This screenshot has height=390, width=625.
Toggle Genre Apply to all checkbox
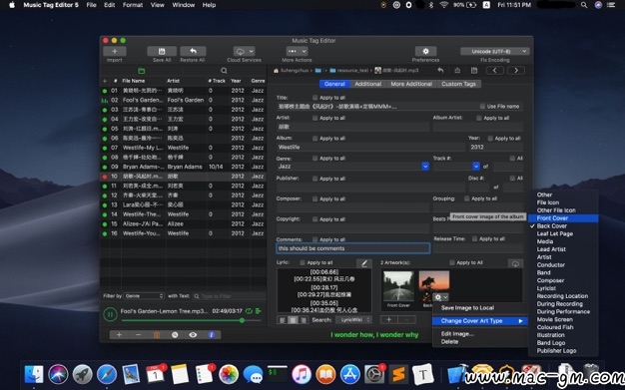pos(314,158)
